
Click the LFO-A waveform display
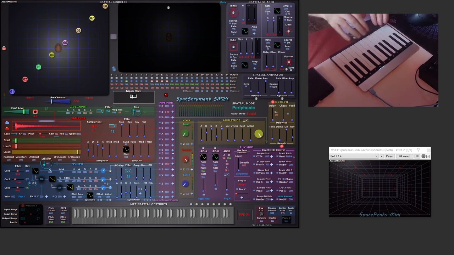click(x=203, y=157)
